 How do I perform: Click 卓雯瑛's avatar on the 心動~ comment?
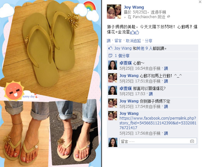113,65
